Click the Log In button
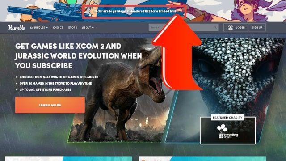 (236, 28)
